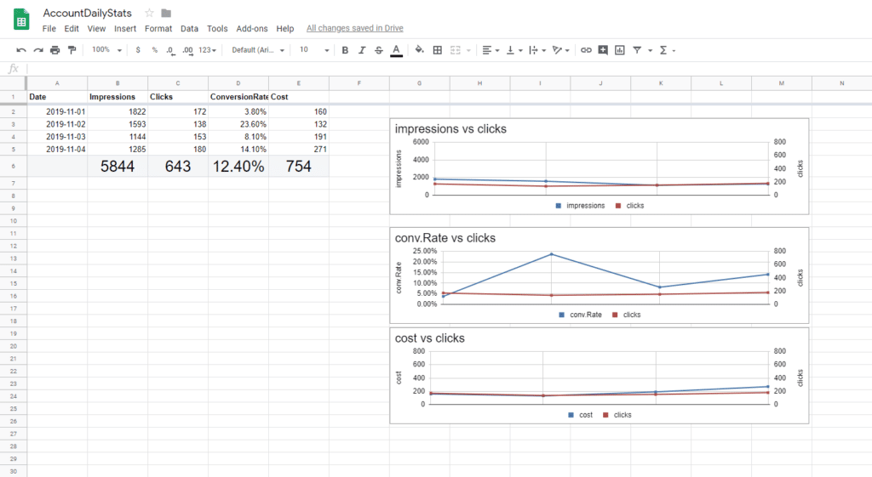Image resolution: width=872 pixels, height=477 pixels.
Task: Click the Insert link icon
Action: coord(586,50)
